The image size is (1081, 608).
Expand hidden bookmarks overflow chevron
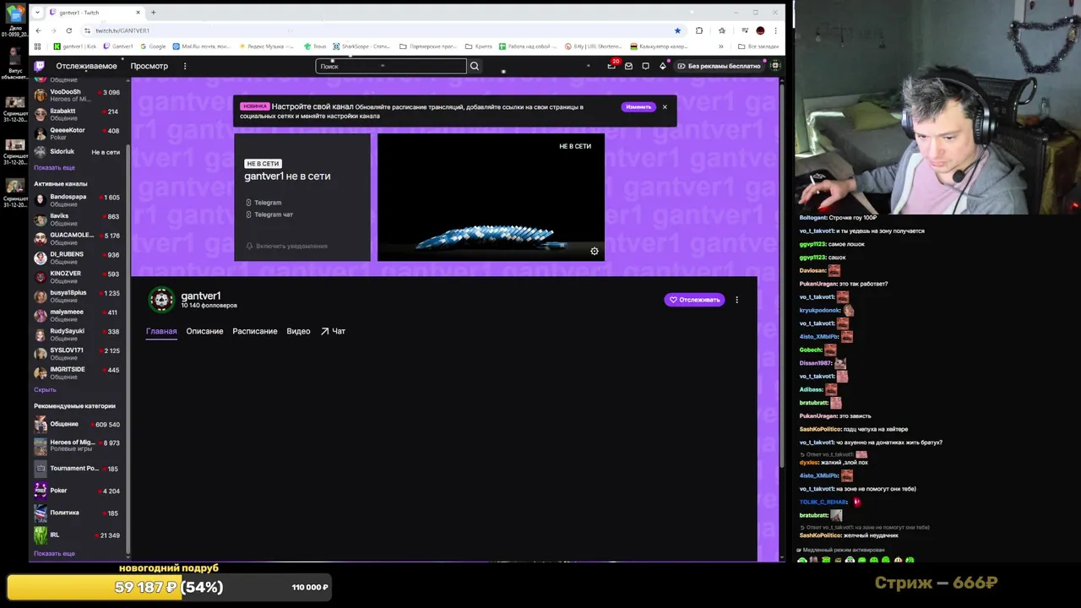[720, 46]
